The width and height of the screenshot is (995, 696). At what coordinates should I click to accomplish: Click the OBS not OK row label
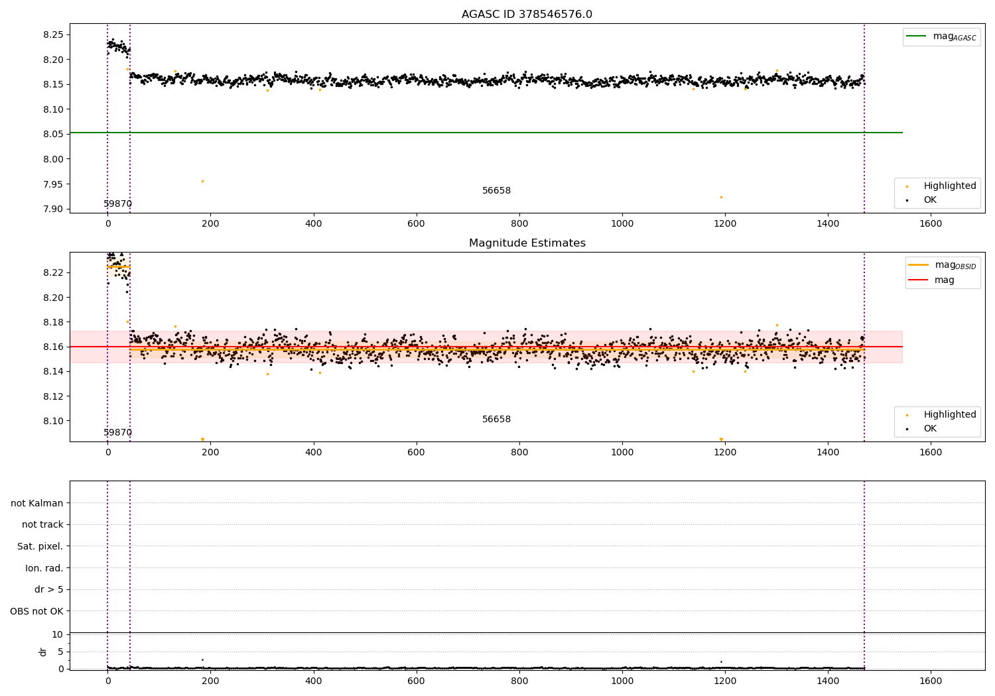pyautogui.click(x=36, y=611)
